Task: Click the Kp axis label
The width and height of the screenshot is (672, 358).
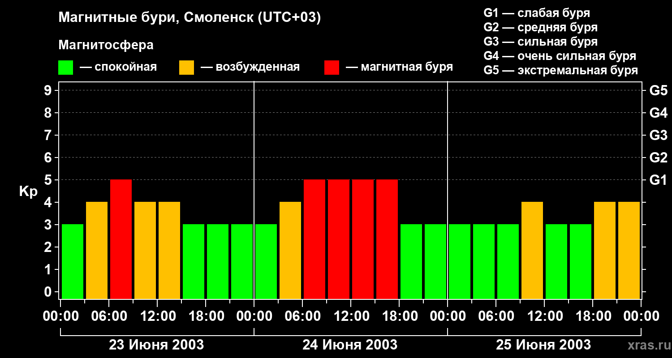Action: coord(28,191)
